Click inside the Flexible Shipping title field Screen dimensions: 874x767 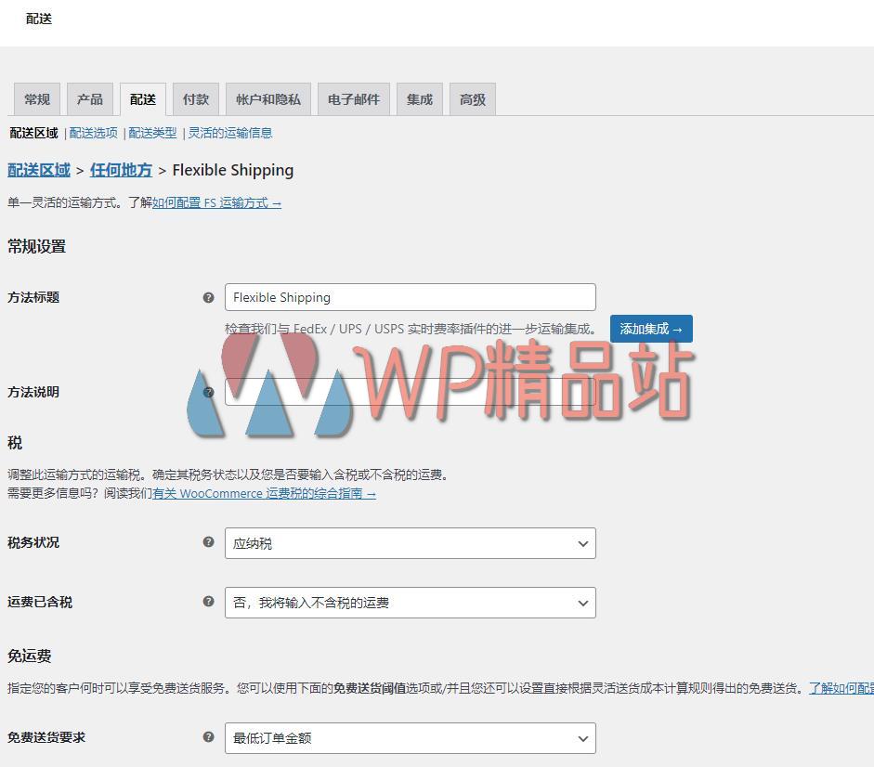click(x=409, y=297)
